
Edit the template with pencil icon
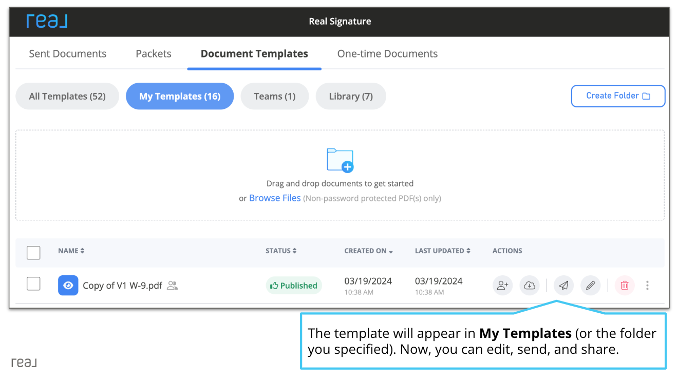click(x=591, y=285)
